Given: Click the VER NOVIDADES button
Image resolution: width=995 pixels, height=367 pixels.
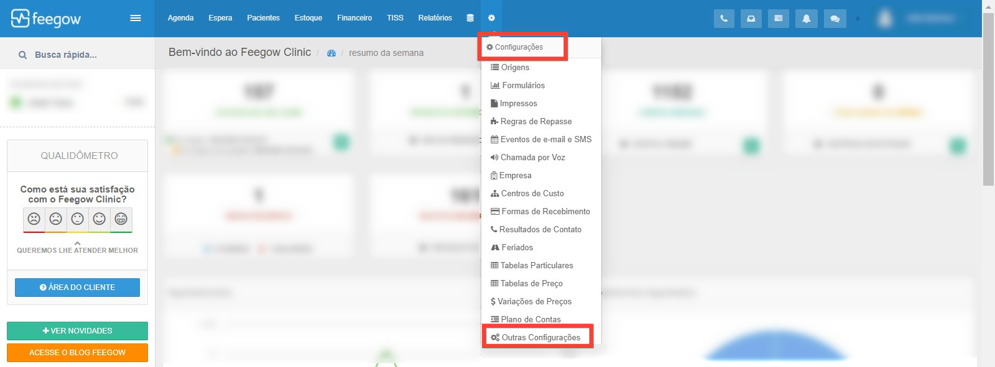Looking at the screenshot, I should [x=77, y=331].
